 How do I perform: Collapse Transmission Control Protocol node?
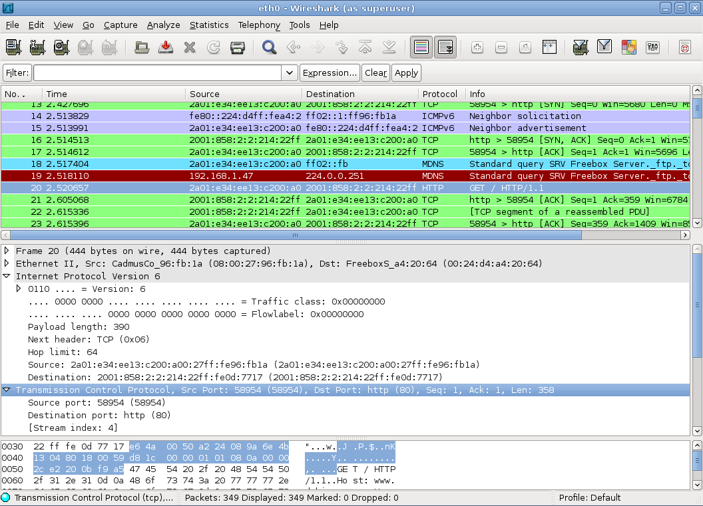(7, 390)
